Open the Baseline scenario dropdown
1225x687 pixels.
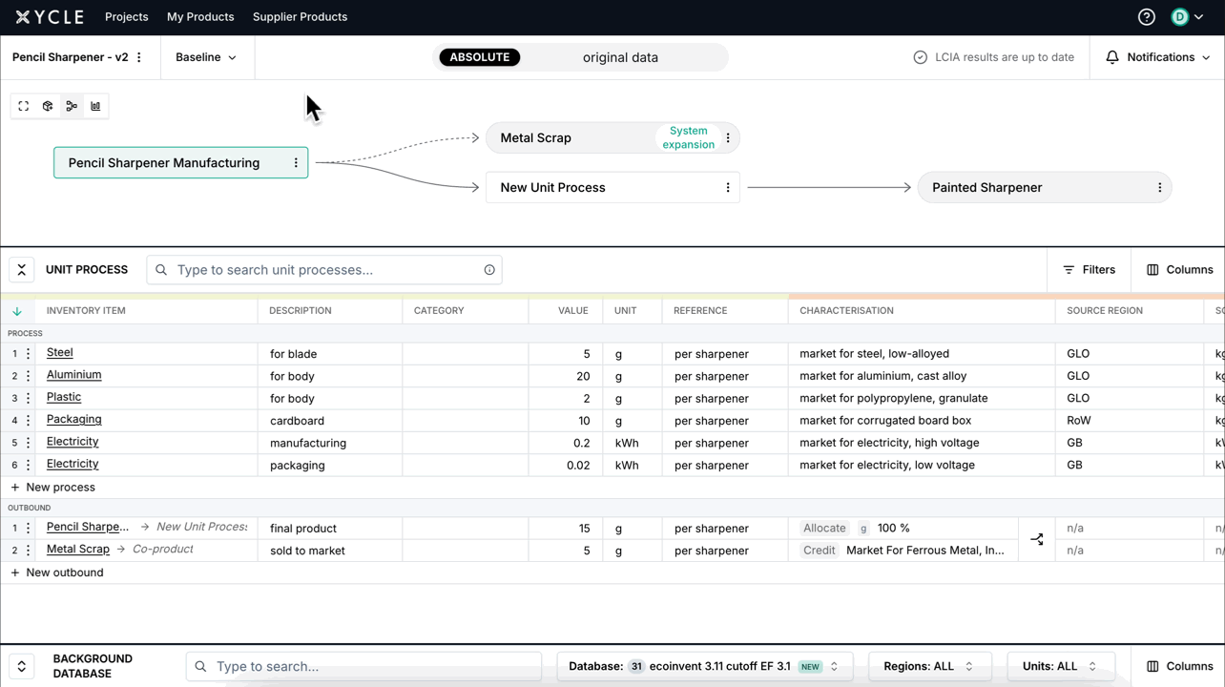(x=206, y=57)
